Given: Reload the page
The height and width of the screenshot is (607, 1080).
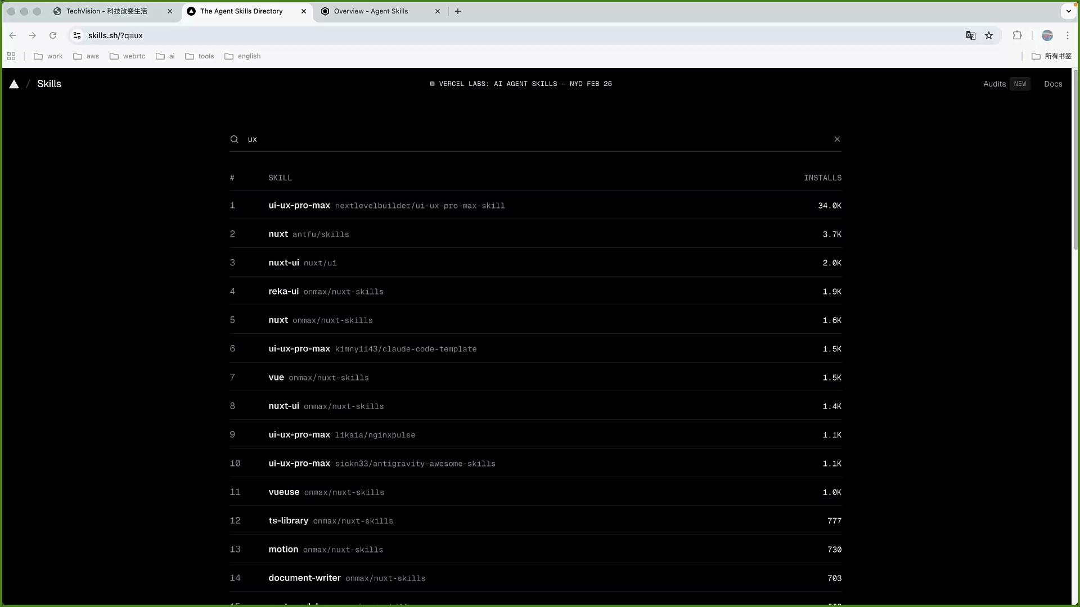Looking at the screenshot, I should click(x=53, y=35).
